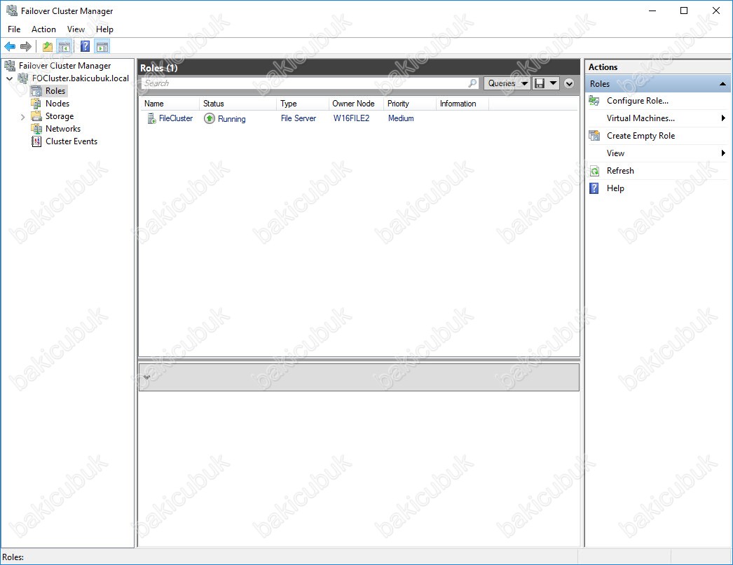Viewport: 733px width, 565px height.
Task: Click Configure Role... action link
Action: pos(638,101)
